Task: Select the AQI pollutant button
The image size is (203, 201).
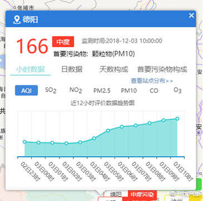Action: (26, 90)
